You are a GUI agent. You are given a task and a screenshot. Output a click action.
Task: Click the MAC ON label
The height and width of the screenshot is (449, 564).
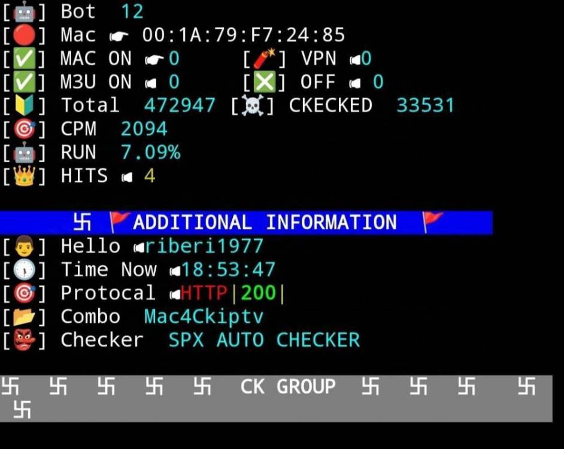[x=96, y=58]
